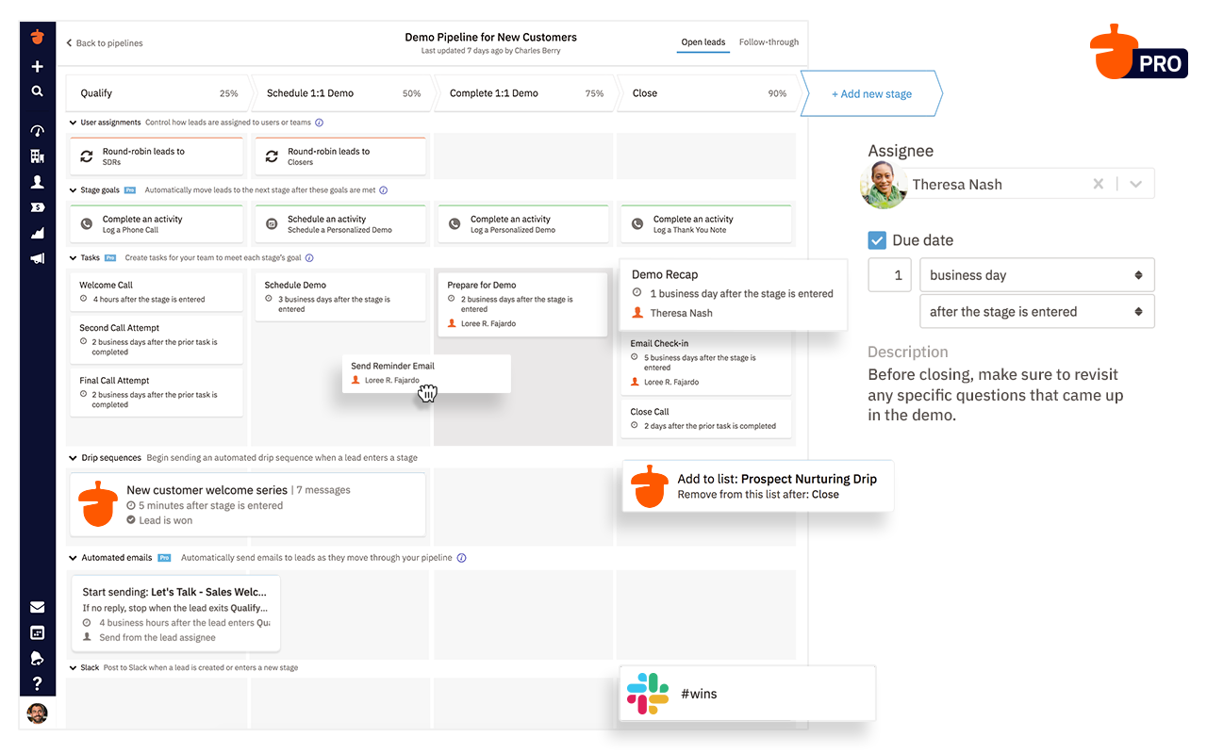The width and height of the screenshot is (1207, 754).
Task: Open the Schedule Demo task card
Action: click(x=340, y=296)
